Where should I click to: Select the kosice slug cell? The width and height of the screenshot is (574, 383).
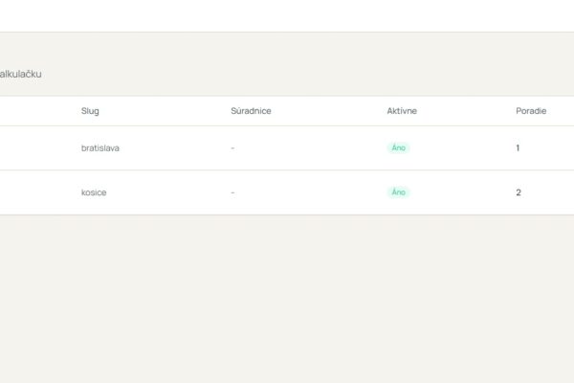pos(94,192)
